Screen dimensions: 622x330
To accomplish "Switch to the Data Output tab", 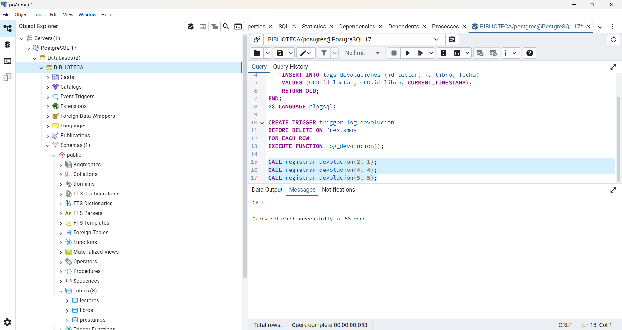I will pos(267,190).
